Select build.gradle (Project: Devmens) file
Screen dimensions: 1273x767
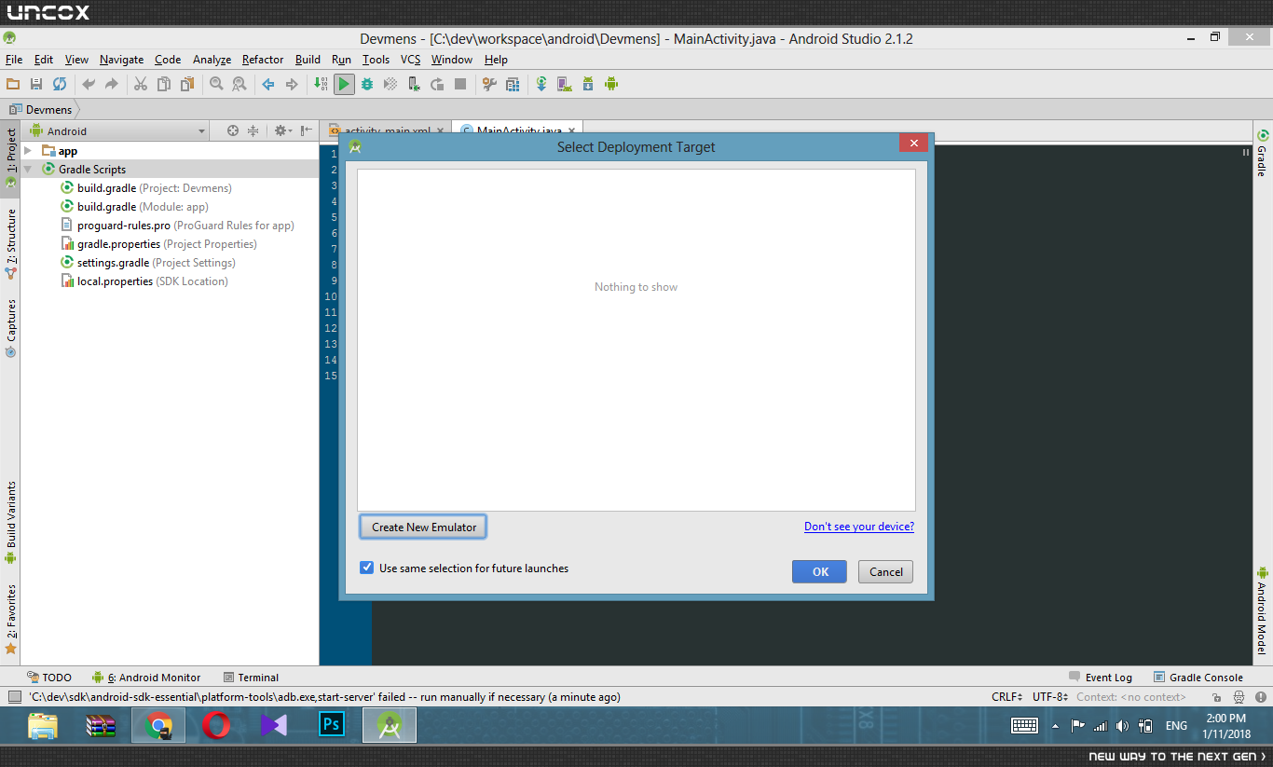point(146,188)
